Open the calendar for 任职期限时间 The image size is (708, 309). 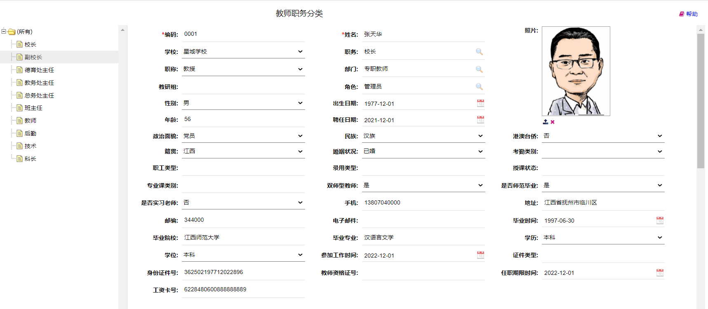tap(660, 272)
